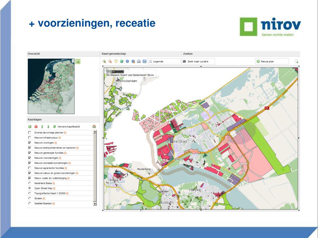The width and height of the screenshot is (318, 238).
Task: Open info [i] for Satelliet Beelden
Action: (x=54, y=204)
